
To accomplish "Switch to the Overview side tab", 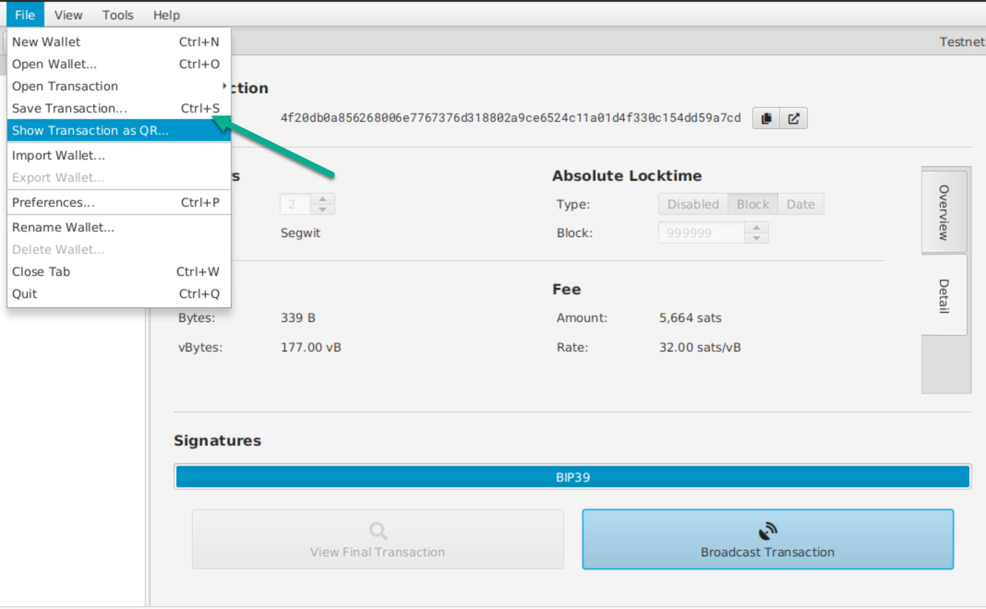I will tap(944, 212).
